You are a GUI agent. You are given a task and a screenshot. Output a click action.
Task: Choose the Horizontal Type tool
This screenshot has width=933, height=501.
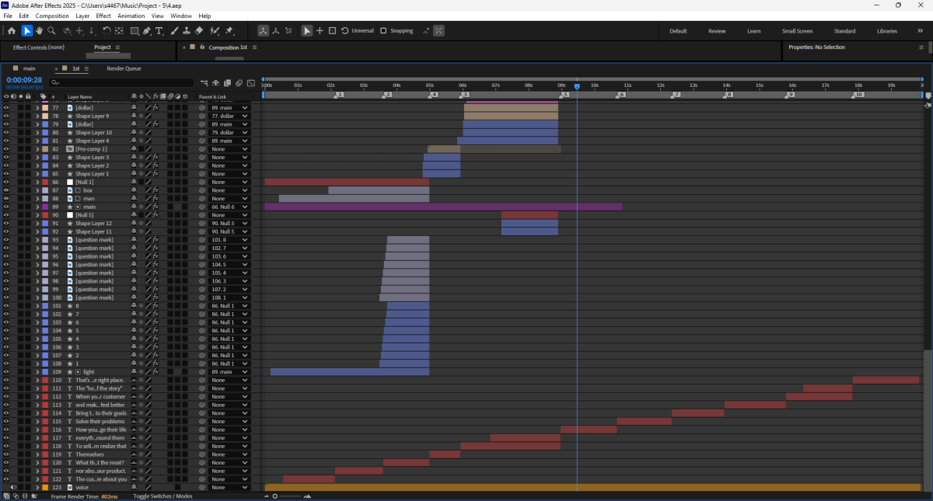click(x=159, y=31)
